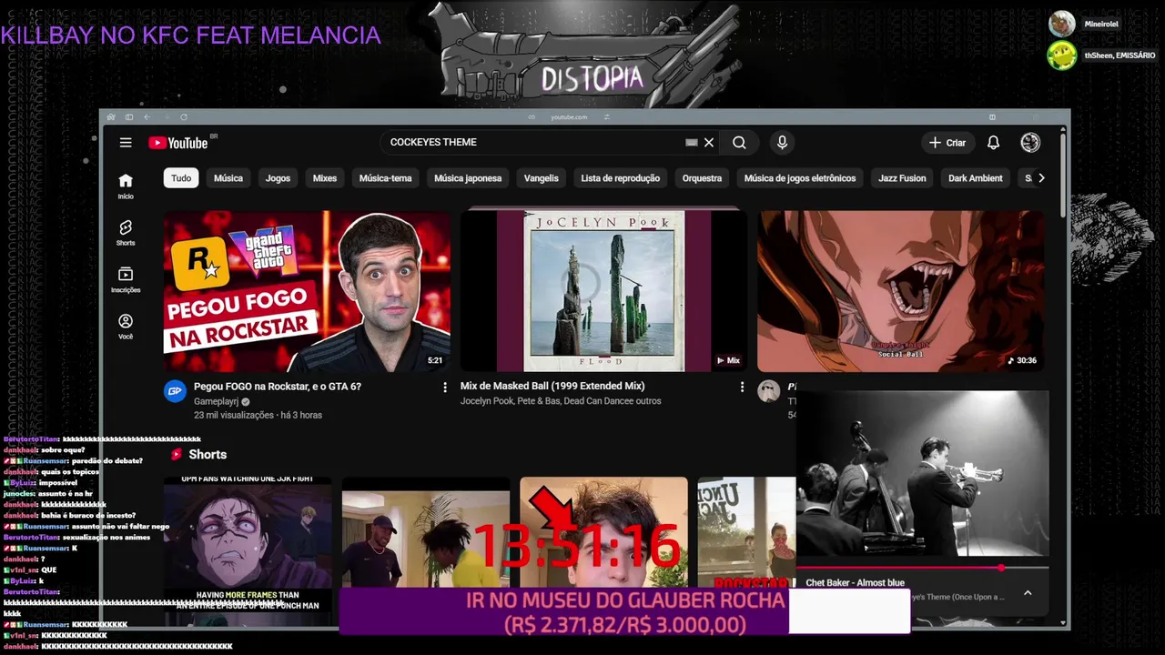
Task: Open the JJK fight Shorts thumbnail
Action: coord(248,551)
